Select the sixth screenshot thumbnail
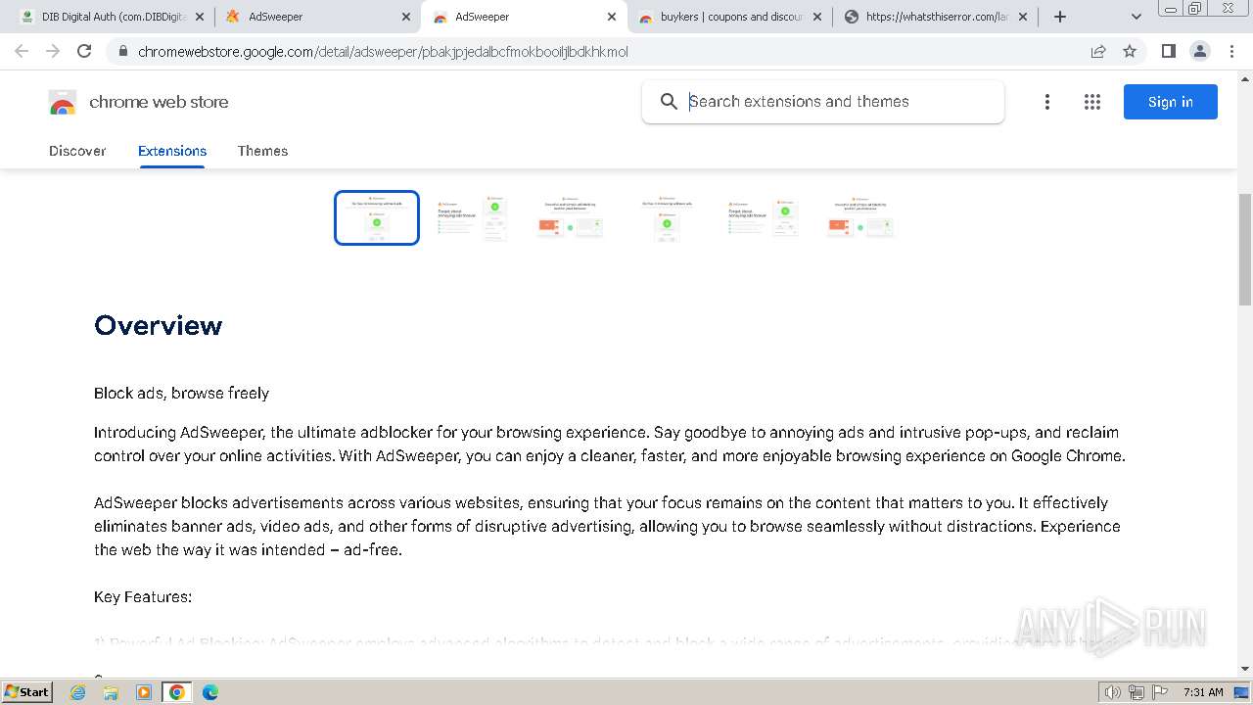1253x705 pixels. (x=859, y=217)
